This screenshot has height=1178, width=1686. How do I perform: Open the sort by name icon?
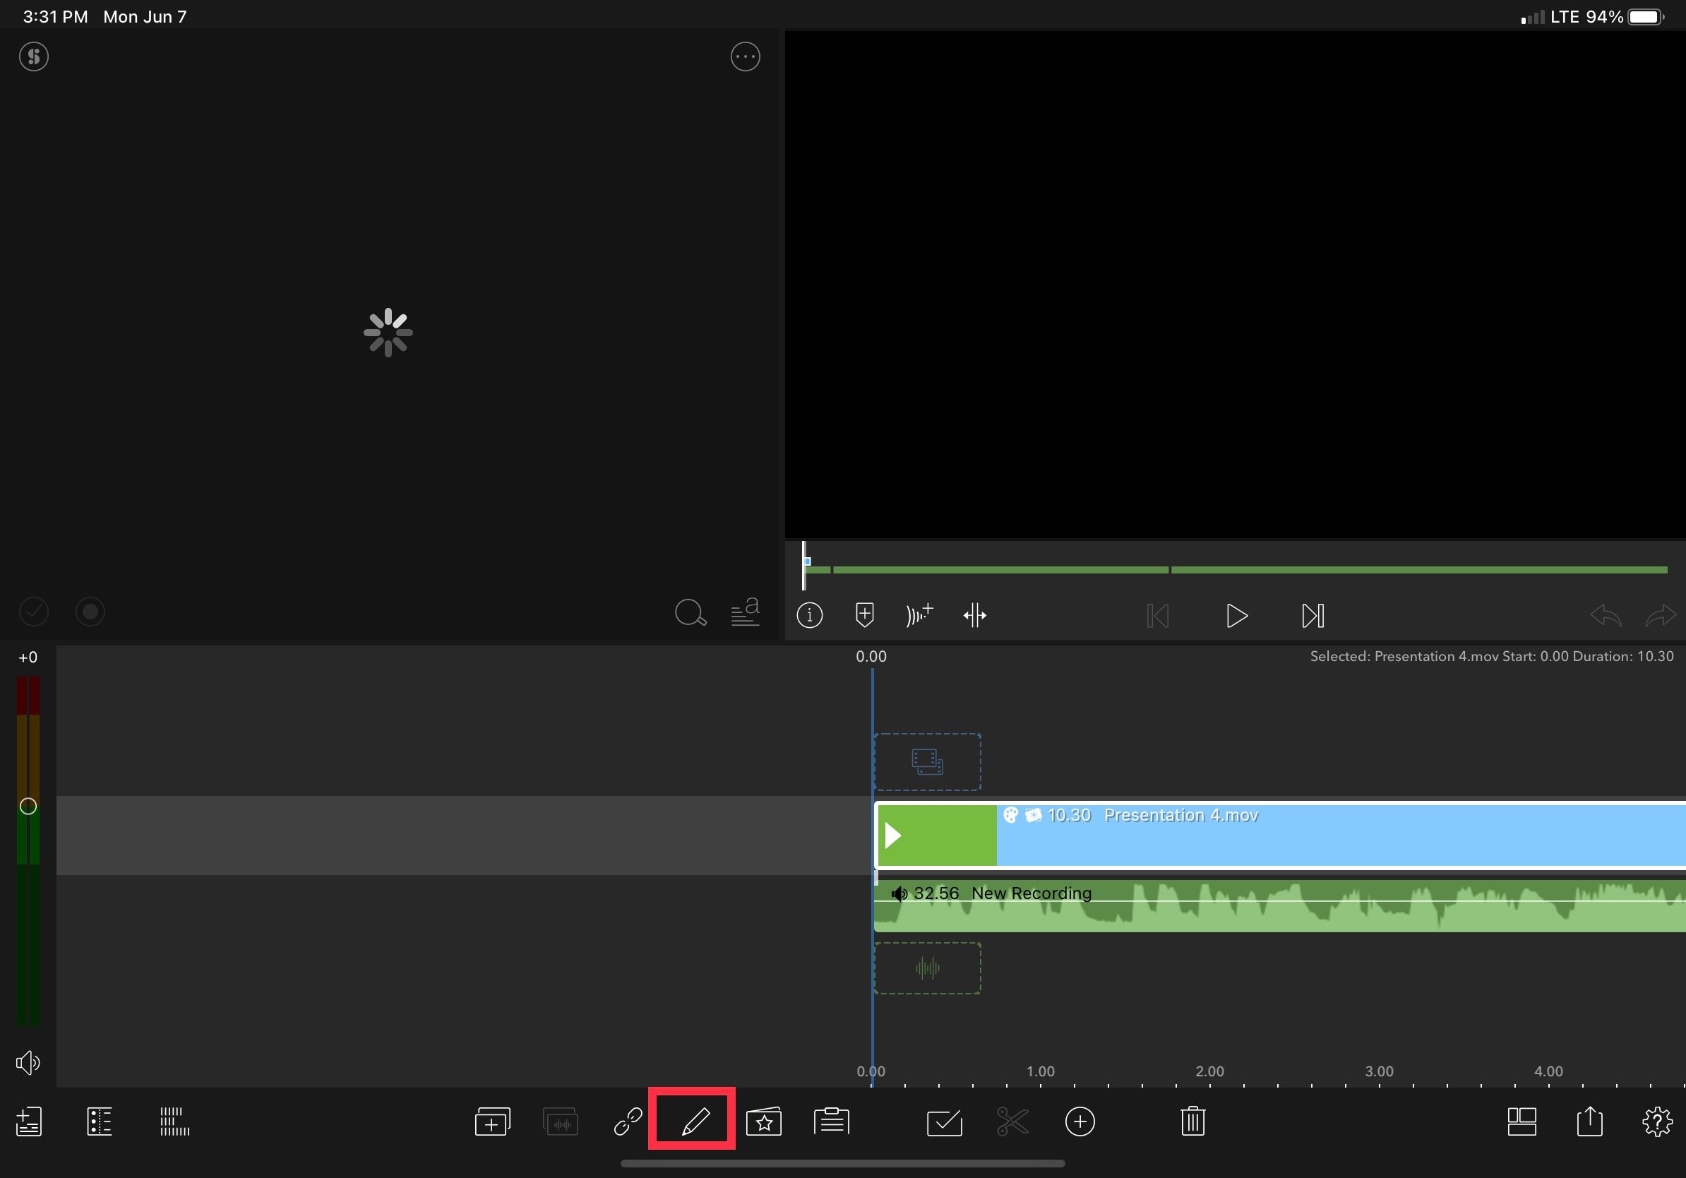click(x=745, y=612)
